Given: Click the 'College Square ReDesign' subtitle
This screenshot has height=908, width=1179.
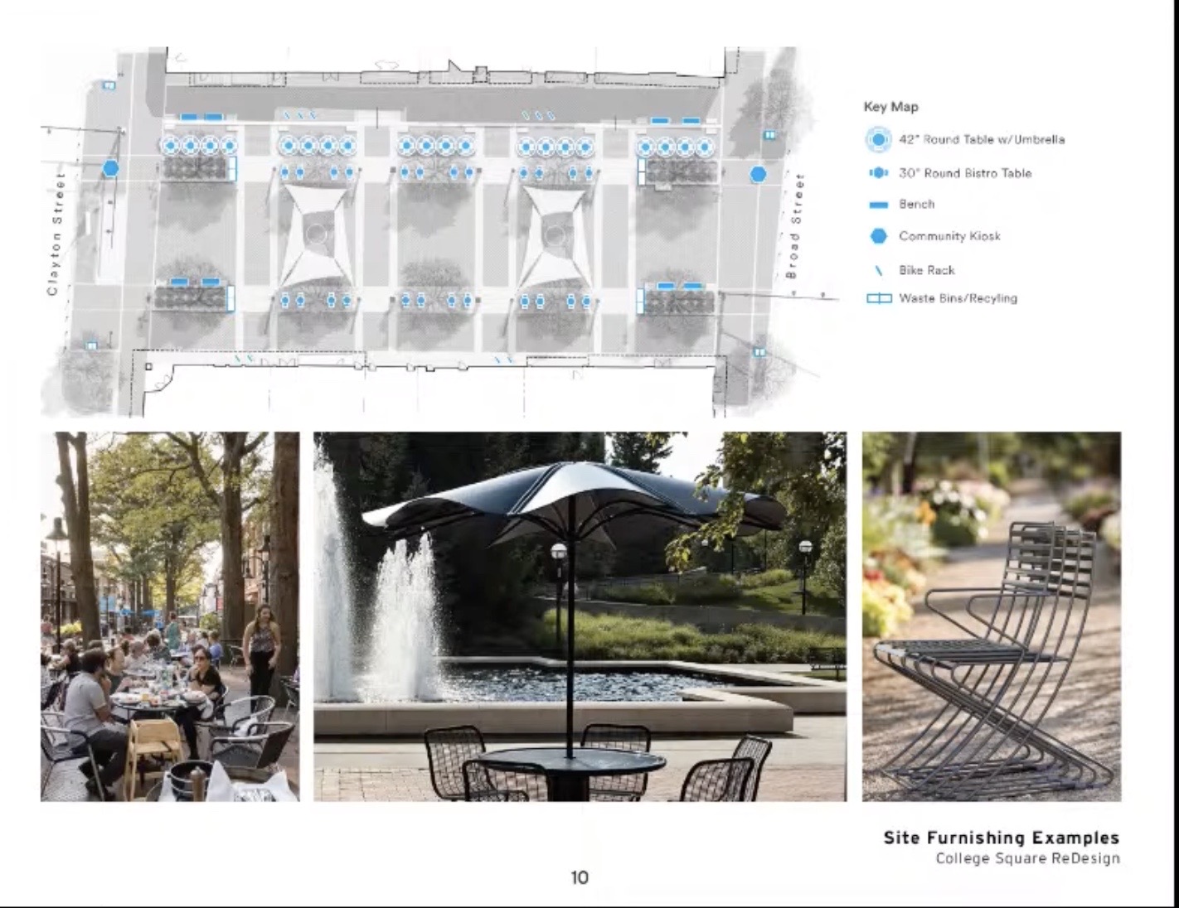Looking at the screenshot, I should [x=1027, y=858].
